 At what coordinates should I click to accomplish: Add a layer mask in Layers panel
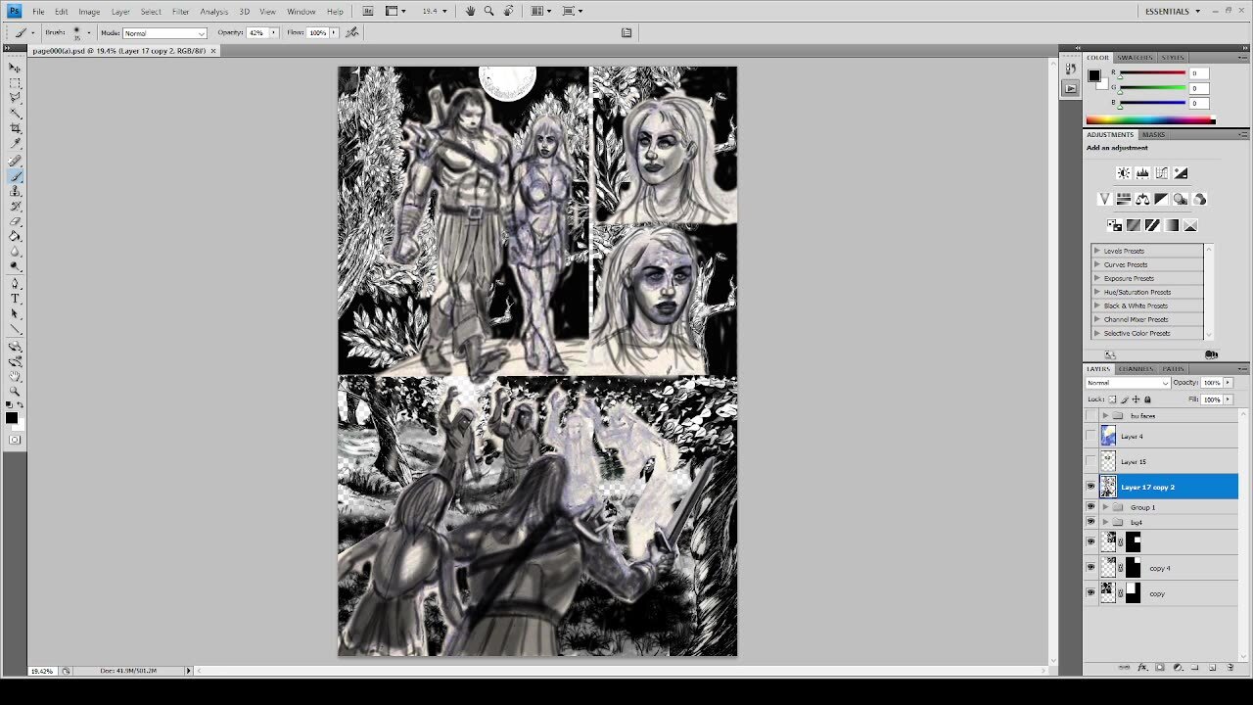[1160, 668]
